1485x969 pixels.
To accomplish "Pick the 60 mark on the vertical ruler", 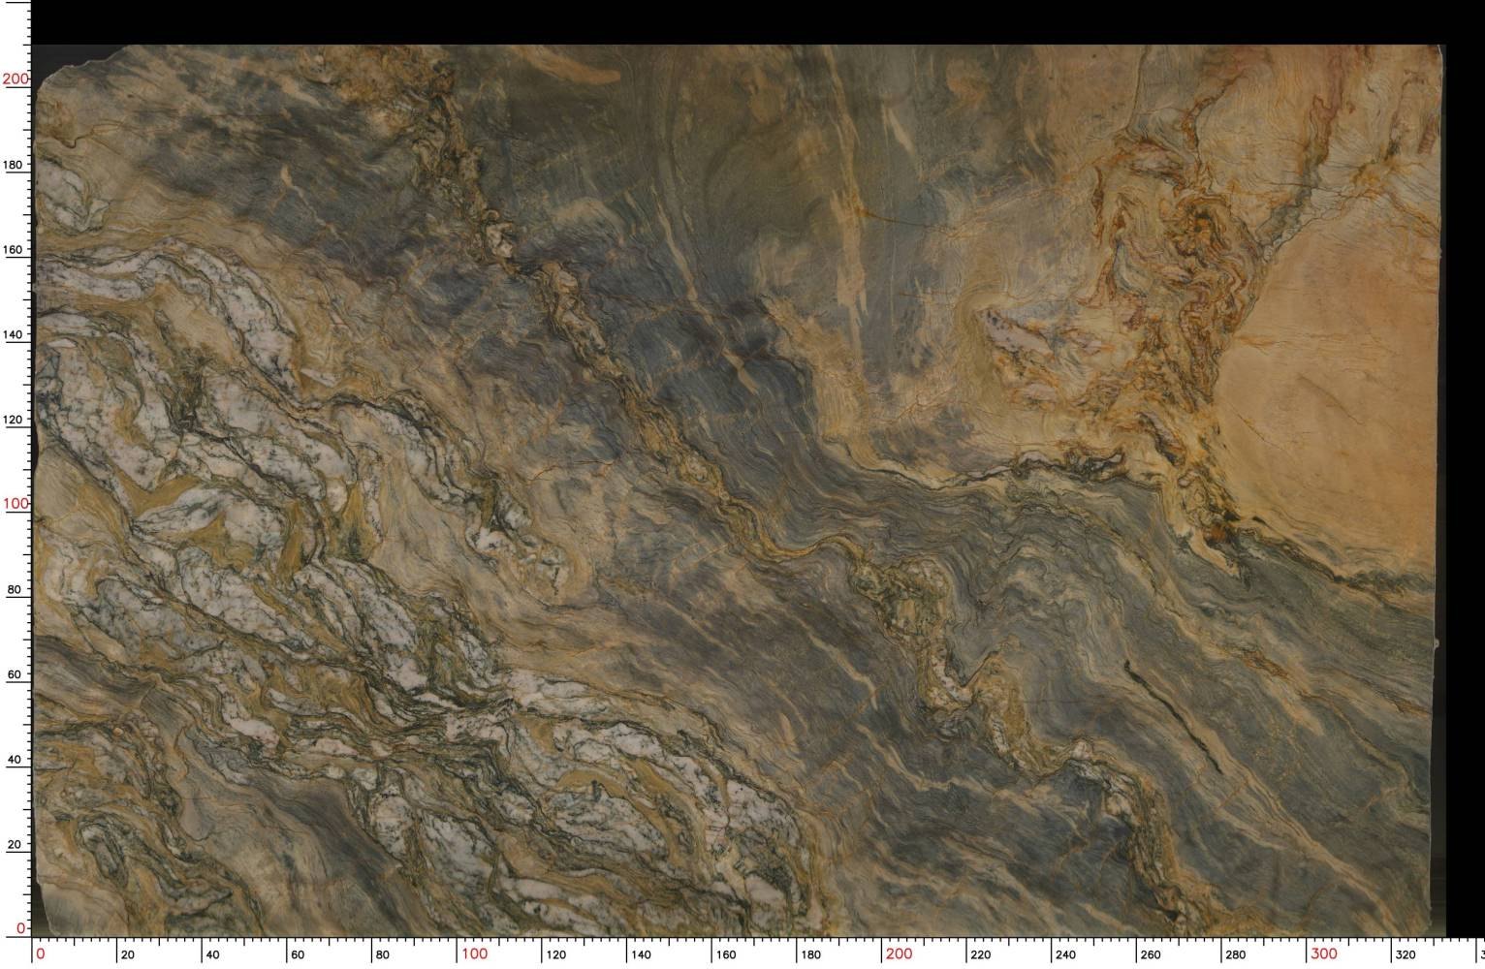I will click(x=15, y=674).
